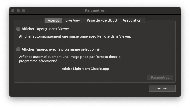Image resolution: width=190 pixels, height=108 pixels.
Task: Click the label Afficher l'aperçu dans Viewer
Action: tap(45, 29)
